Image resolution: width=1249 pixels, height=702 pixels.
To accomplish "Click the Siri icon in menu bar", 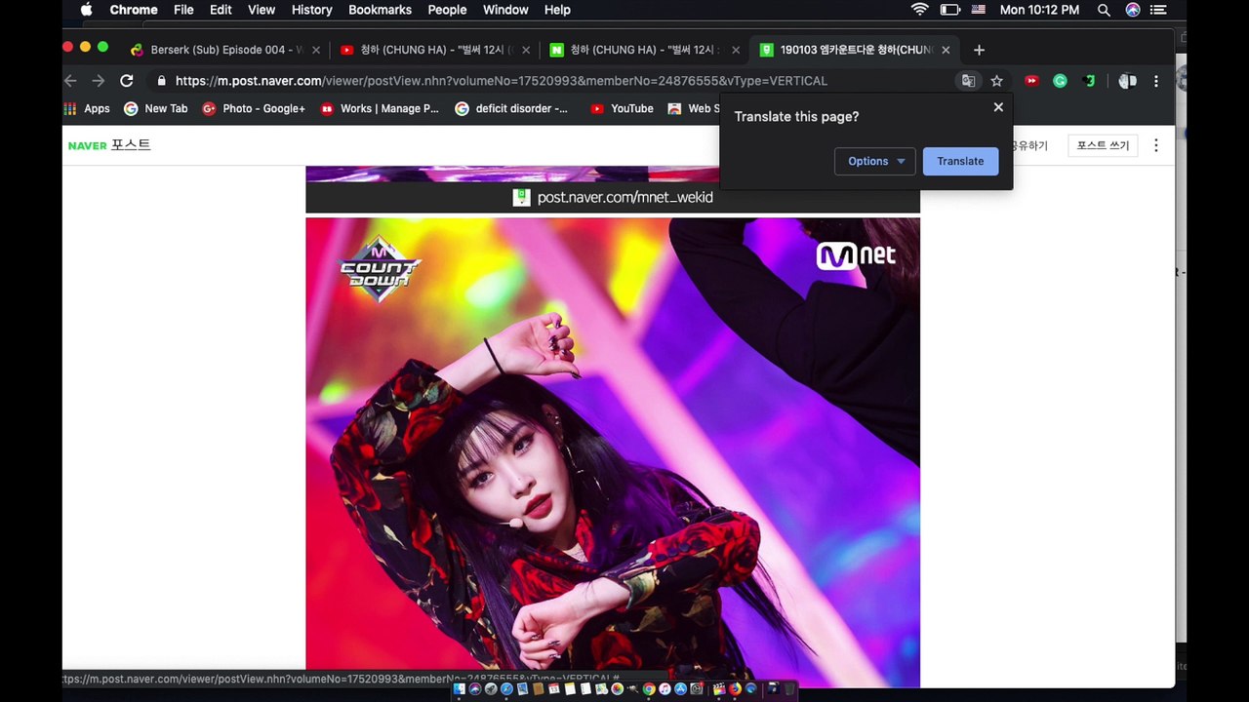I will tap(1133, 10).
